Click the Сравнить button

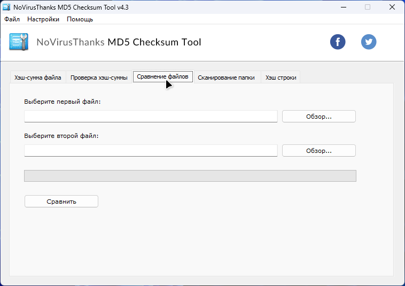point(61,201)
